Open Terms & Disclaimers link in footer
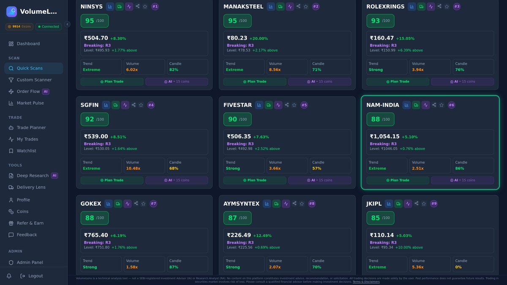This screenshot has height=285, width=507. (366, 282)
